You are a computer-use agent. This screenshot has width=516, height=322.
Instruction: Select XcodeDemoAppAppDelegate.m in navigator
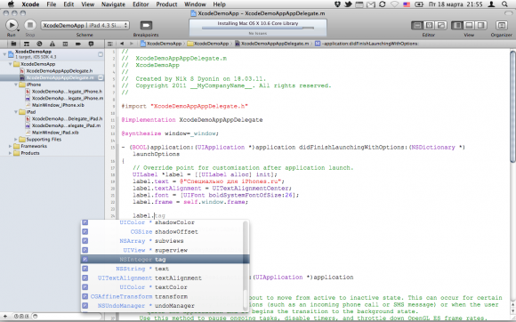[52, 77]
